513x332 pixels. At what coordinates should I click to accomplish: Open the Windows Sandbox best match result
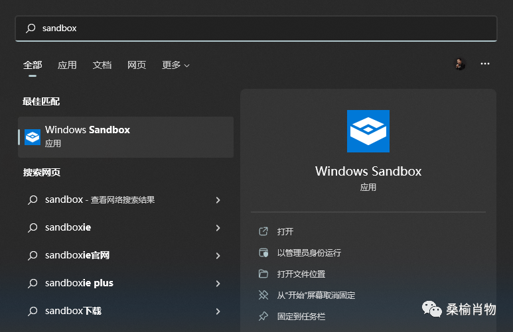click(126, 137)
